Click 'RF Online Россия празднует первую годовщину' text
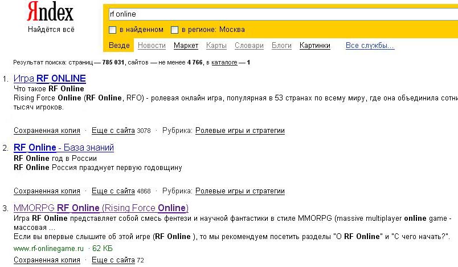The image size is (458, 267). (98, 168)
